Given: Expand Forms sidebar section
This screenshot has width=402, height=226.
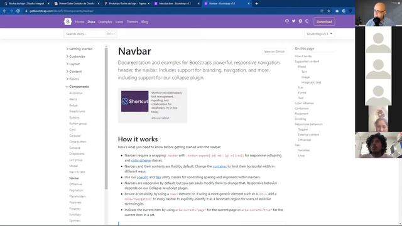Looking at the screenshot, I should tap(73, 79).
